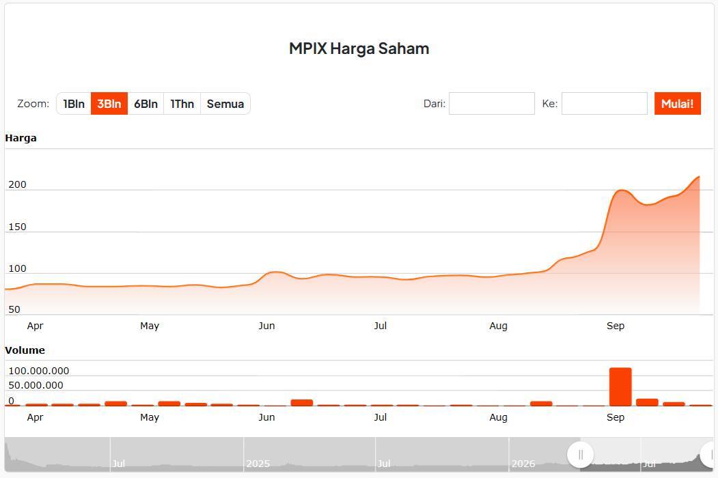
Task: Grab the left navigator range handle
Action: click(580, 455)
